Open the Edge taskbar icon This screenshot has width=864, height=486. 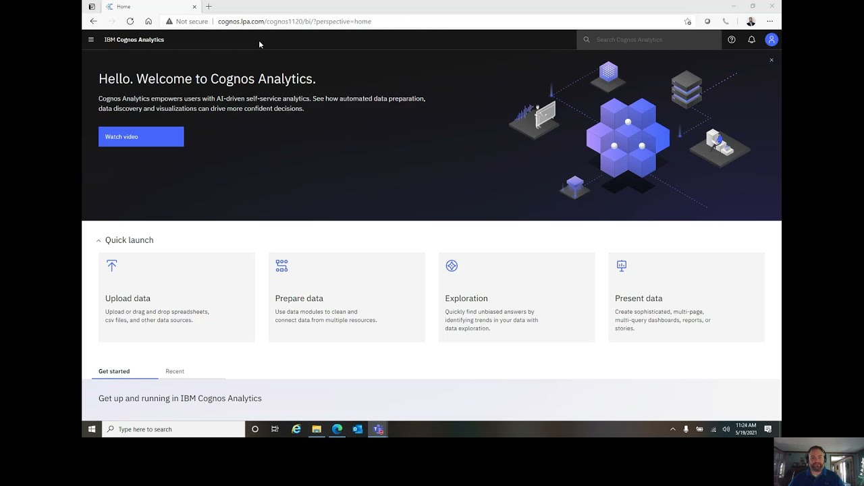pos(337,429)
